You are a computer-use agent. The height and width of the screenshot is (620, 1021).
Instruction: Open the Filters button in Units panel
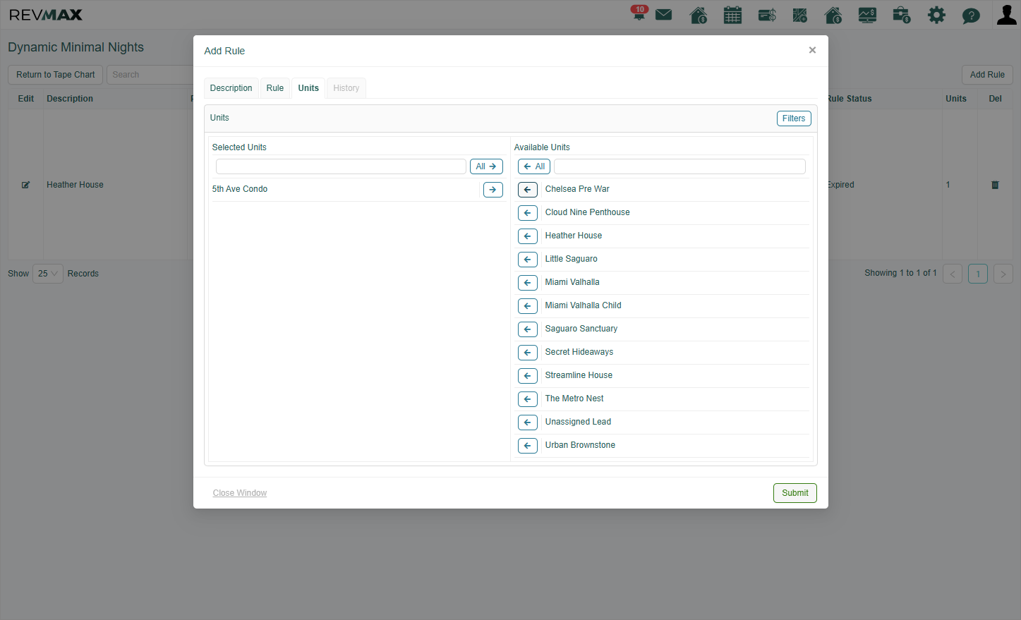pyautogui.click(x=794, y=118)
